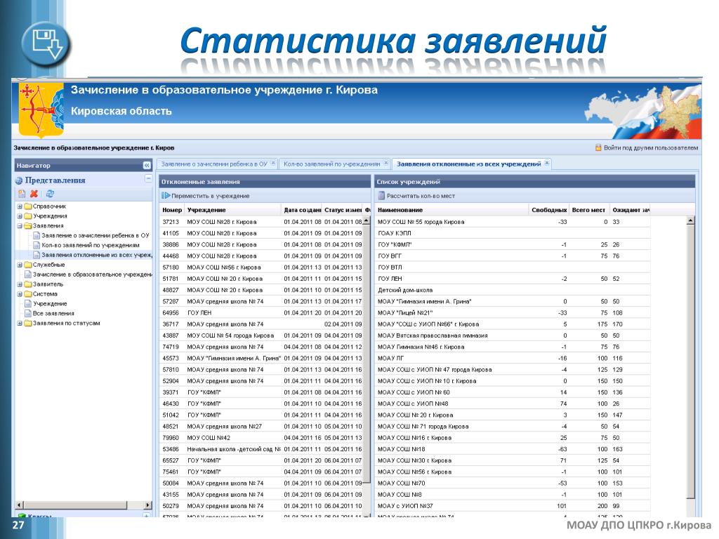Sort institutions by Свободных column header
This screenshot has height=539, width=719.
pos(549,210)
